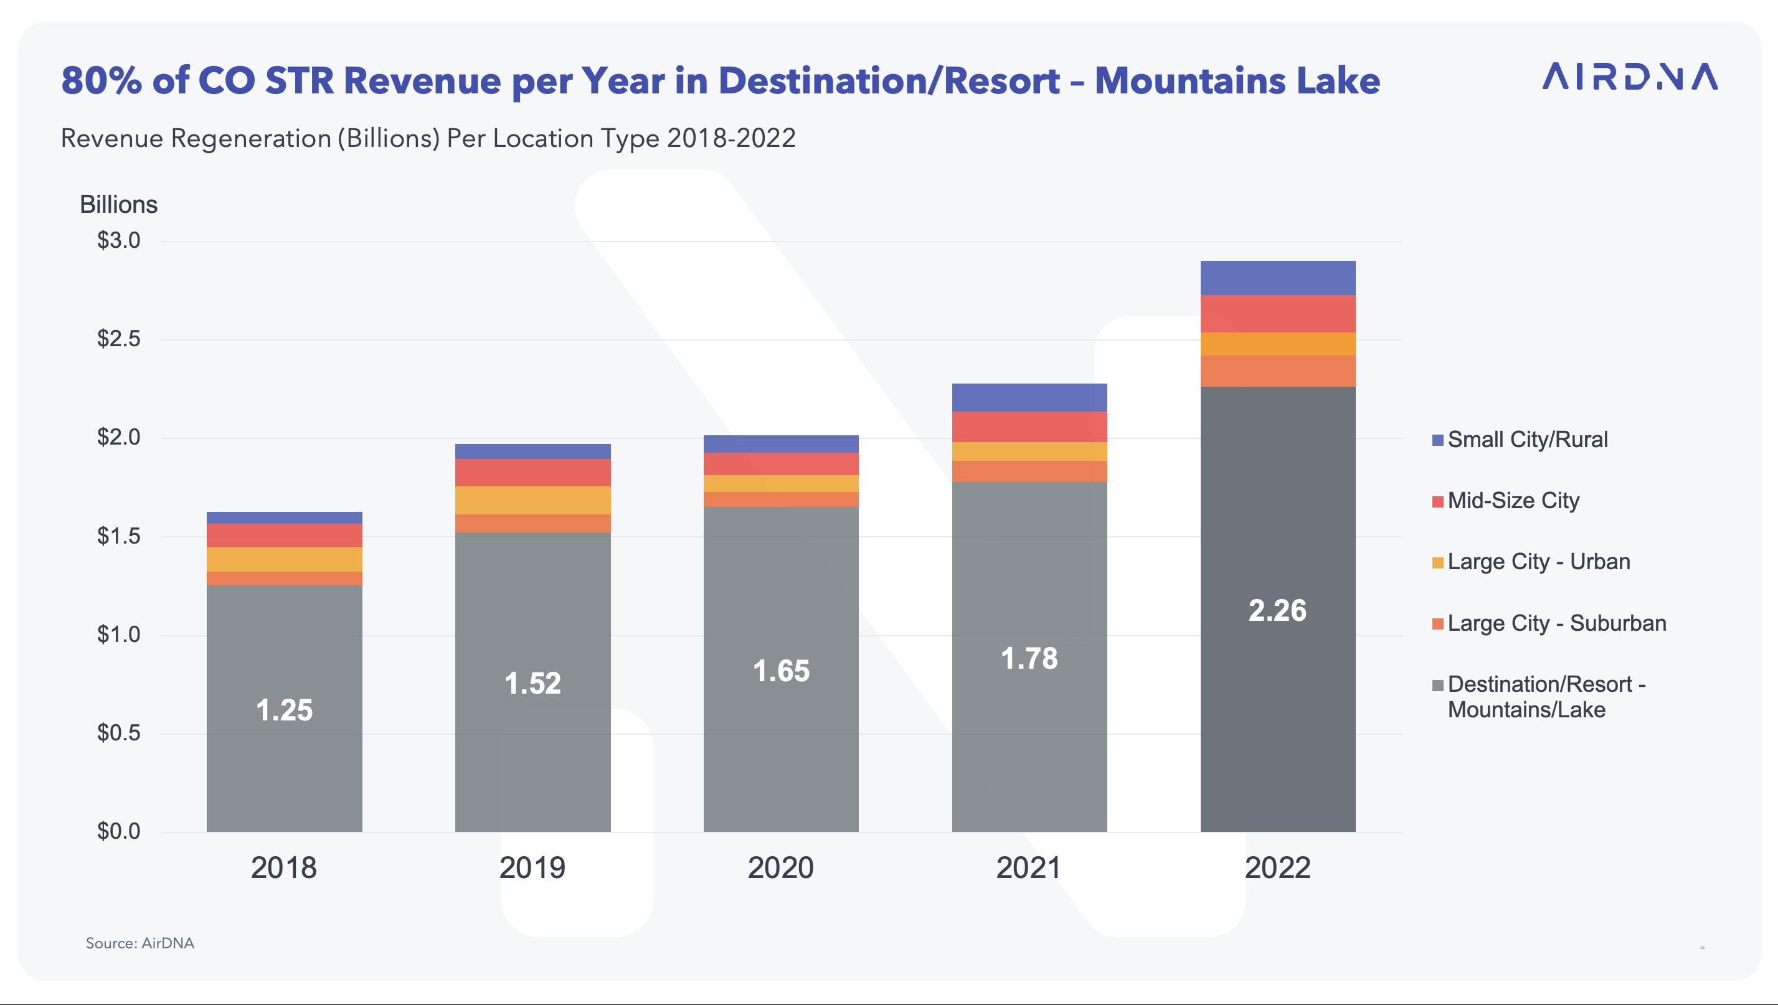Click the Billions axis title
Image resolution: width=1778 pixels, height=1005 pixels.
click(119, 205)
